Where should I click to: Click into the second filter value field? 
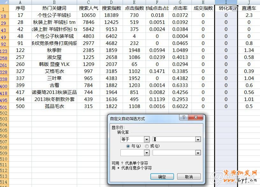(174, 153)
